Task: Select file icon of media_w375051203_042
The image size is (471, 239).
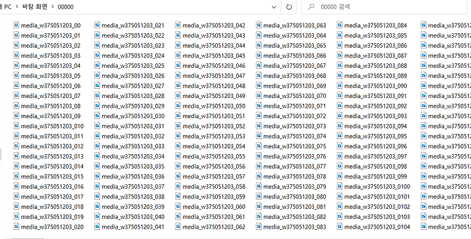Action: [x=178, y=25]
